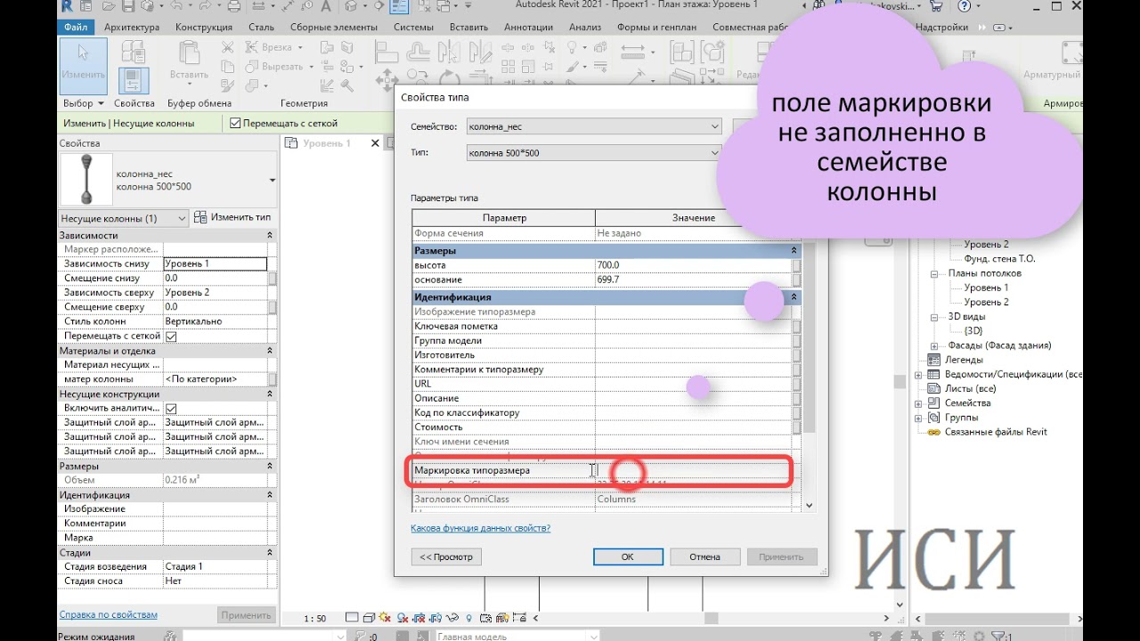Collapse the Размеры group in the type dialog
The image size is (1140, 641).
[794, 251]
